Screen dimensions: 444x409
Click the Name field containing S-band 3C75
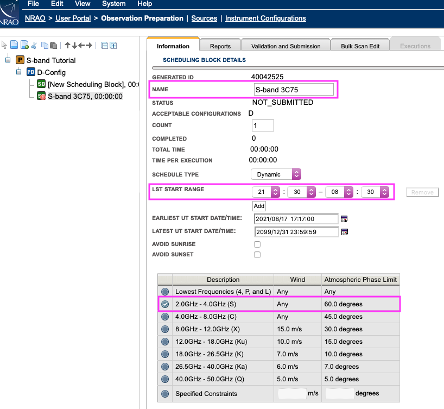(294, 90)
